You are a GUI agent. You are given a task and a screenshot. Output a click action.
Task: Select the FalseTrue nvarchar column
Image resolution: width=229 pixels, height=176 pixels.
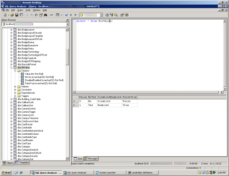[41, 83]
